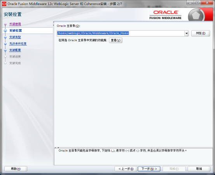
Task: Click the 安装概要 step bullet icon
Action: click(x=5, y=50)
